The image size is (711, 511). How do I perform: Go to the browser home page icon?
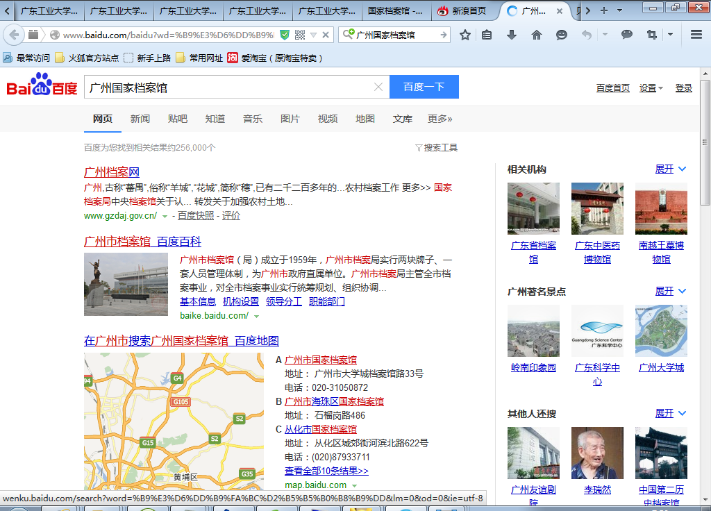[x=537, y=35]
